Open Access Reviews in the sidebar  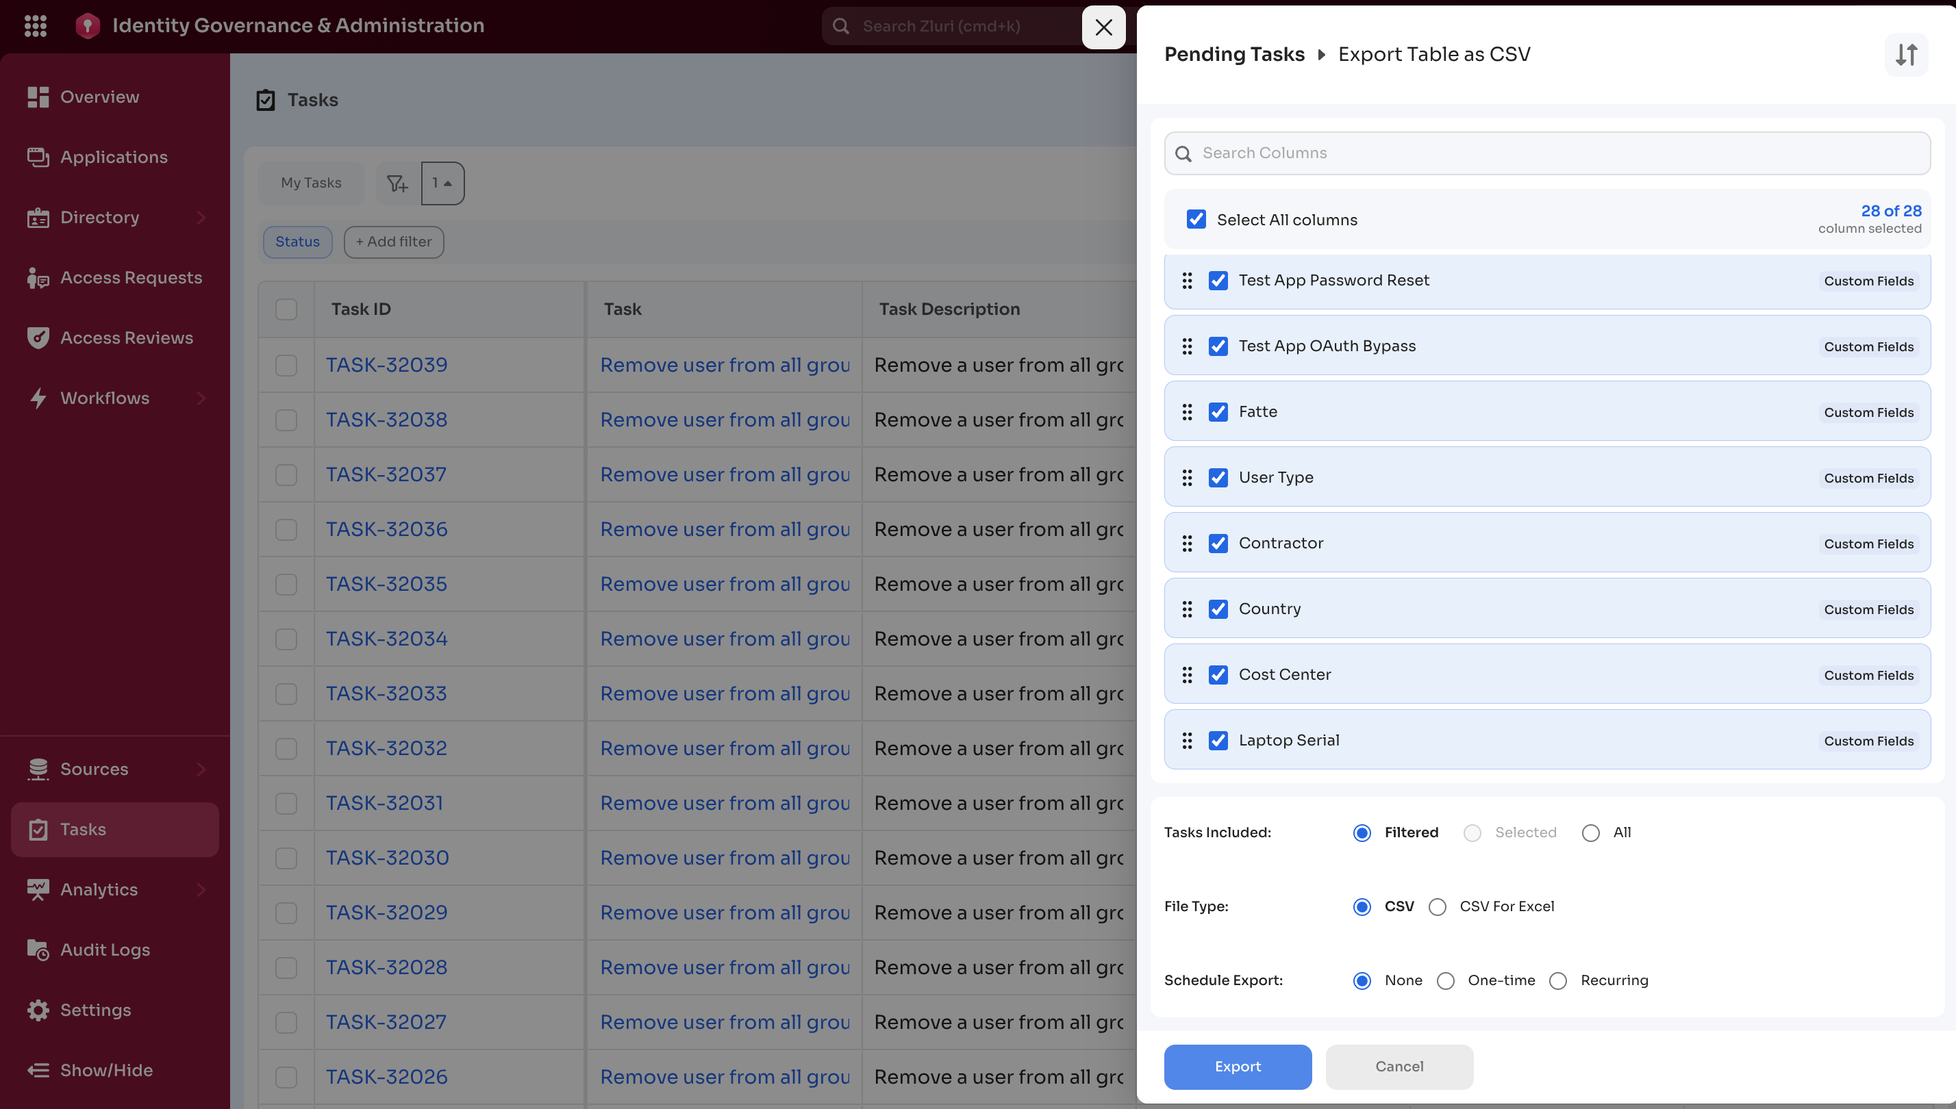[x=126, y=337]
